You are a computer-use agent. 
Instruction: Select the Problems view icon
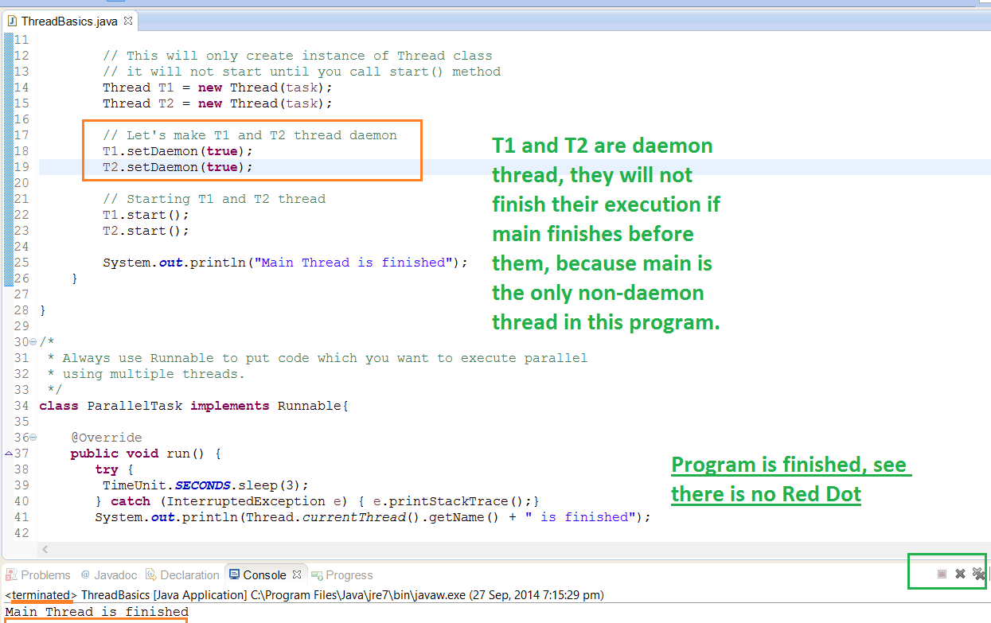click(10, 574)
